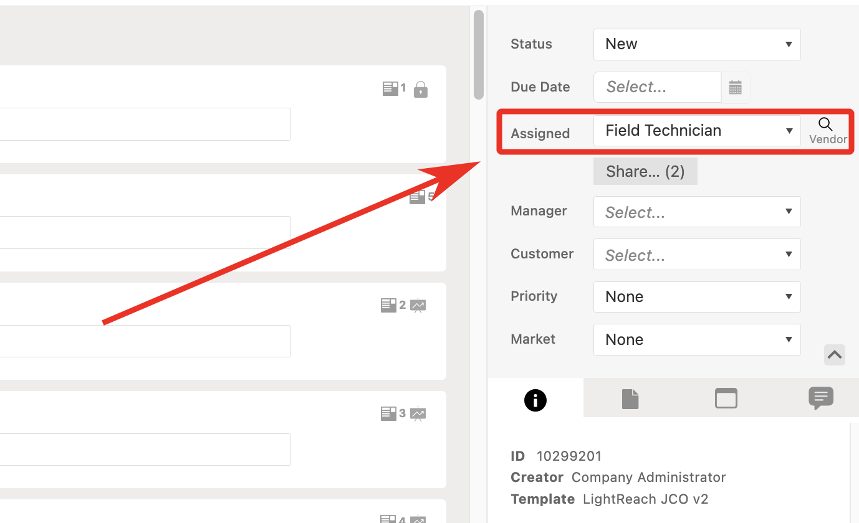Screen dimensions: 859x523
Task: Expand the Customer select dropdown
Action: (x=696, y=255)
